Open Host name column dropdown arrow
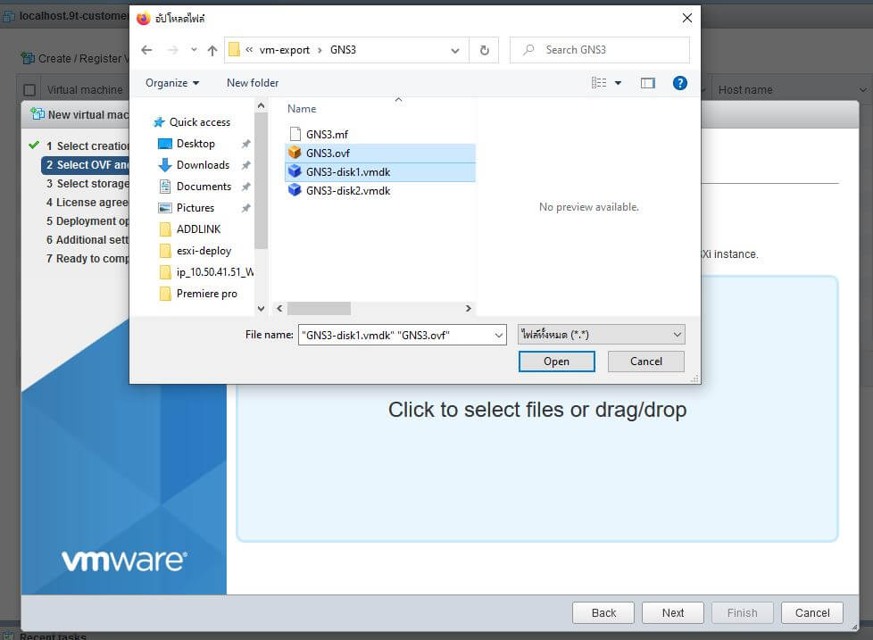Viewport: 873px width, 640px height. [x=862, y=89]
